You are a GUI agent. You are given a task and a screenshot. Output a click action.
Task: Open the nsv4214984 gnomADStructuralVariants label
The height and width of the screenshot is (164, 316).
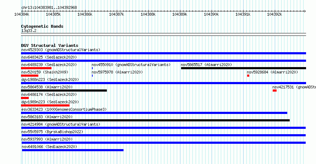click(x=61, y=124)
